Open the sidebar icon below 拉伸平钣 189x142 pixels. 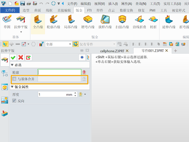(5, 73)
